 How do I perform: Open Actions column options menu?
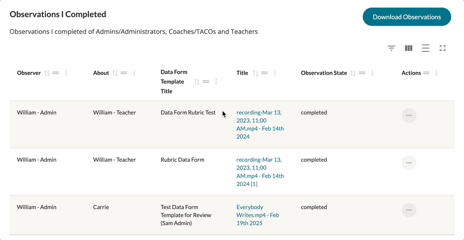tap(436, 73)
